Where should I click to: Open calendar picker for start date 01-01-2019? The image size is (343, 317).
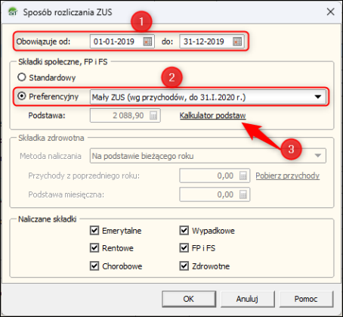147,42
